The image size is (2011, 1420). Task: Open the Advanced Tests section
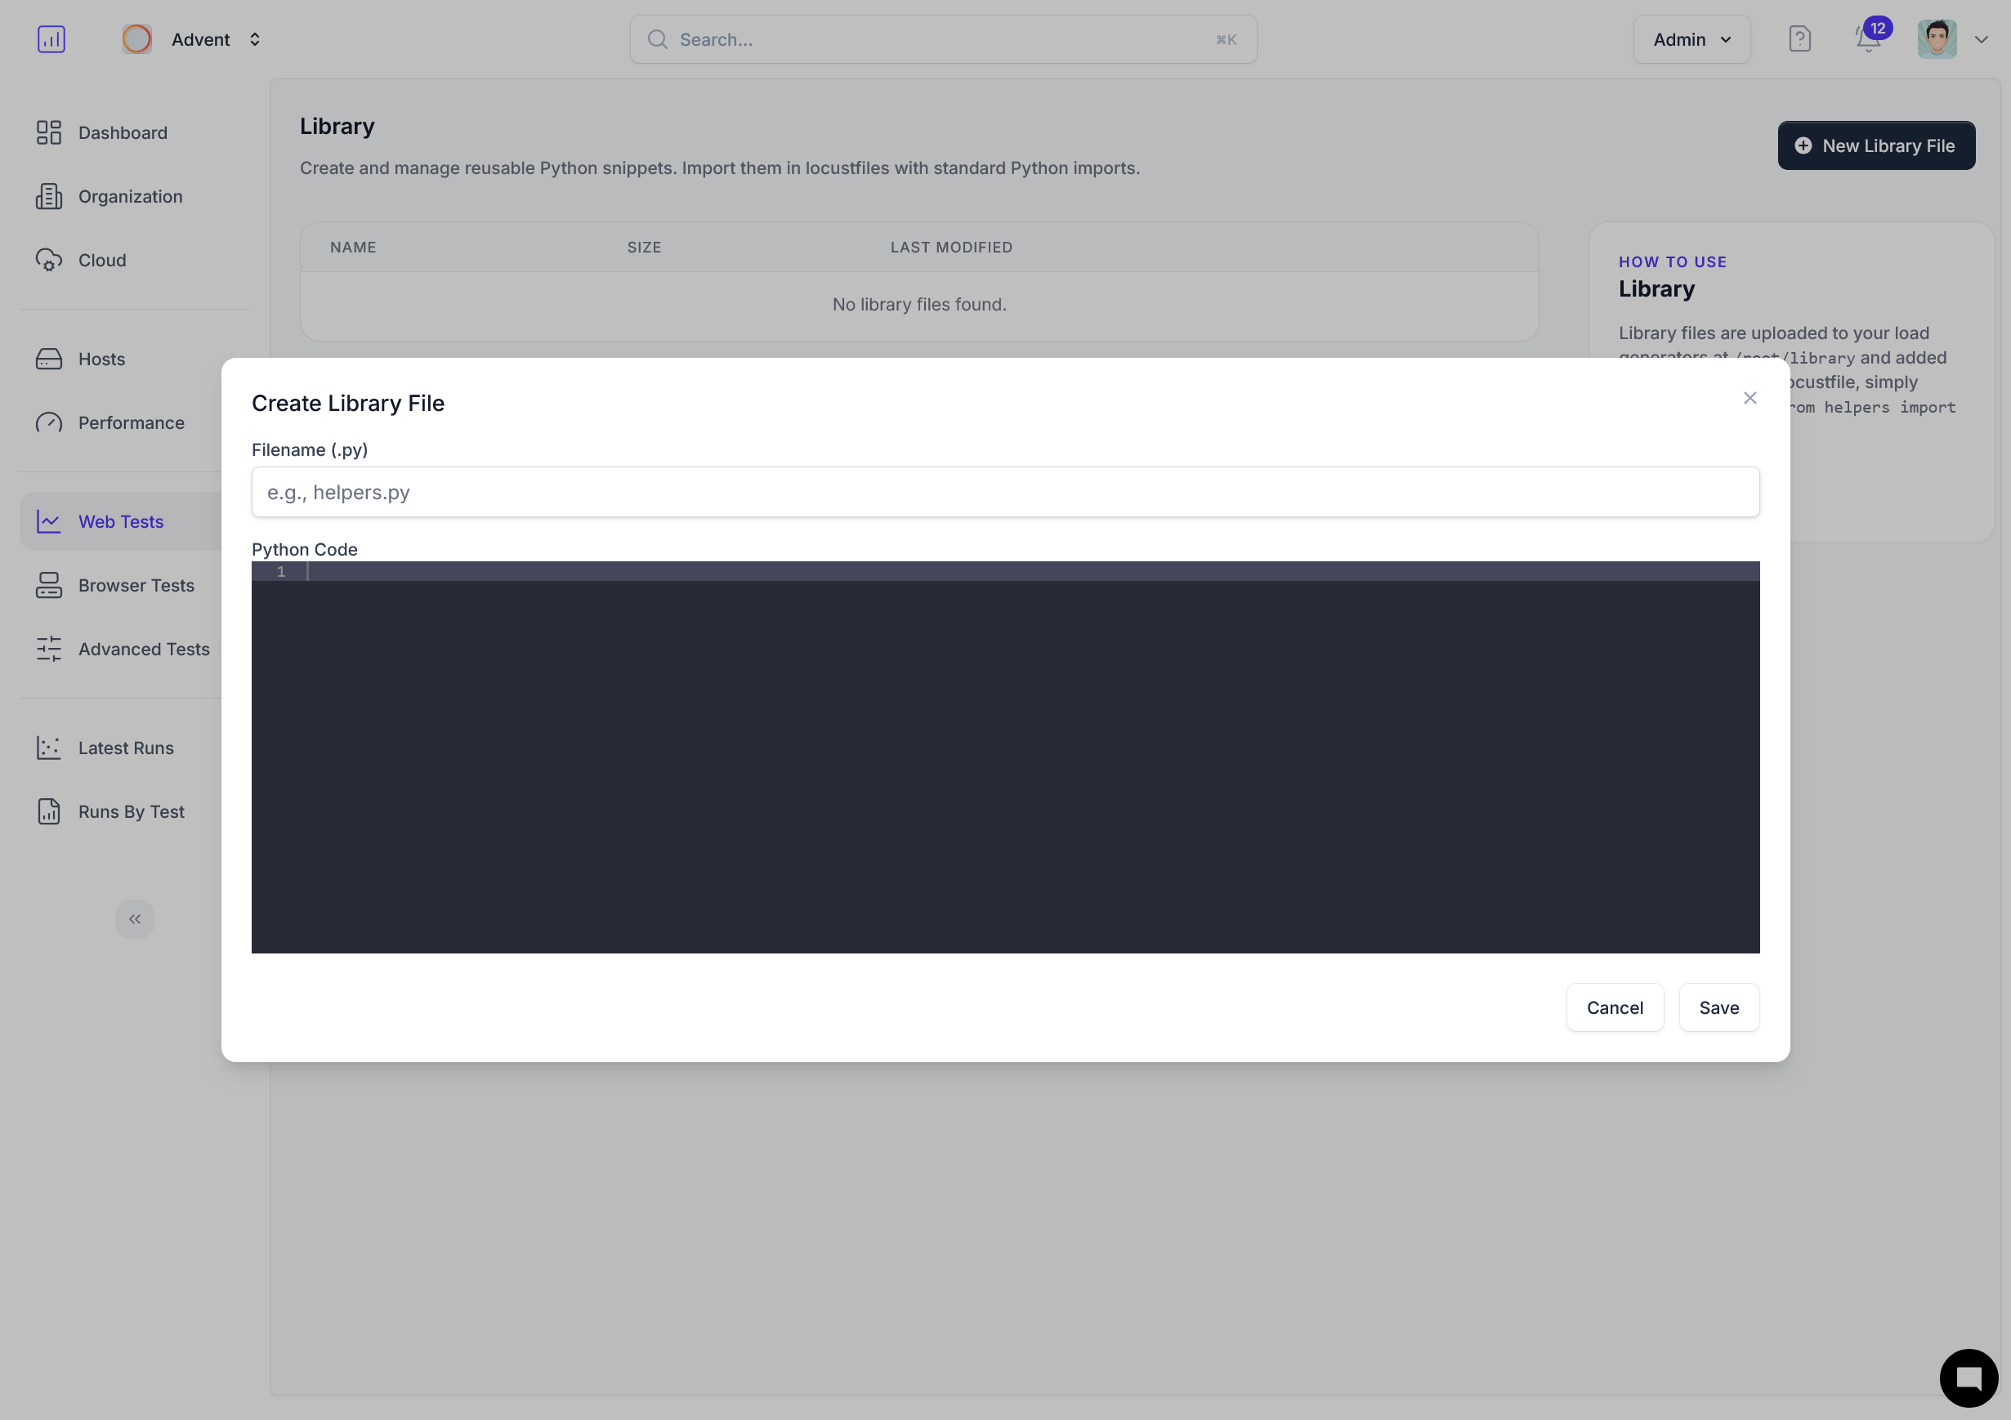[x=144, y=649]
